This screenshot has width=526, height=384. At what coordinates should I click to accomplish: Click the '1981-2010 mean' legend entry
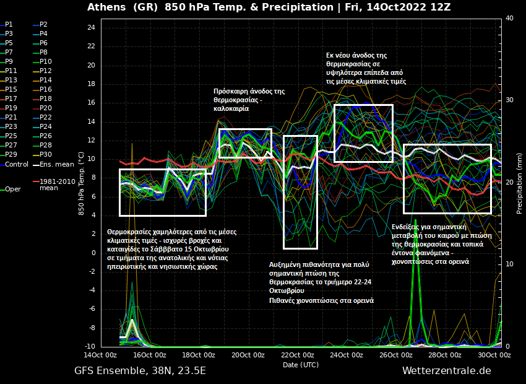(x=54, y=185)
